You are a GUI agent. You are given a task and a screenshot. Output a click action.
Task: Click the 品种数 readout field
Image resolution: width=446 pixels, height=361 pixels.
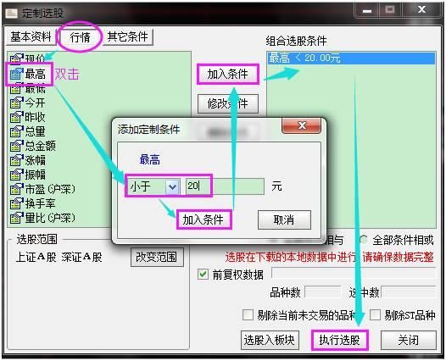point(323,292)
